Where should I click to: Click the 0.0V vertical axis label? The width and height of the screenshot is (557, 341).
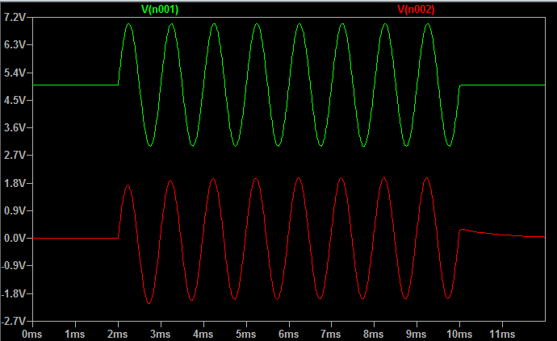click(x=15, y=238)
